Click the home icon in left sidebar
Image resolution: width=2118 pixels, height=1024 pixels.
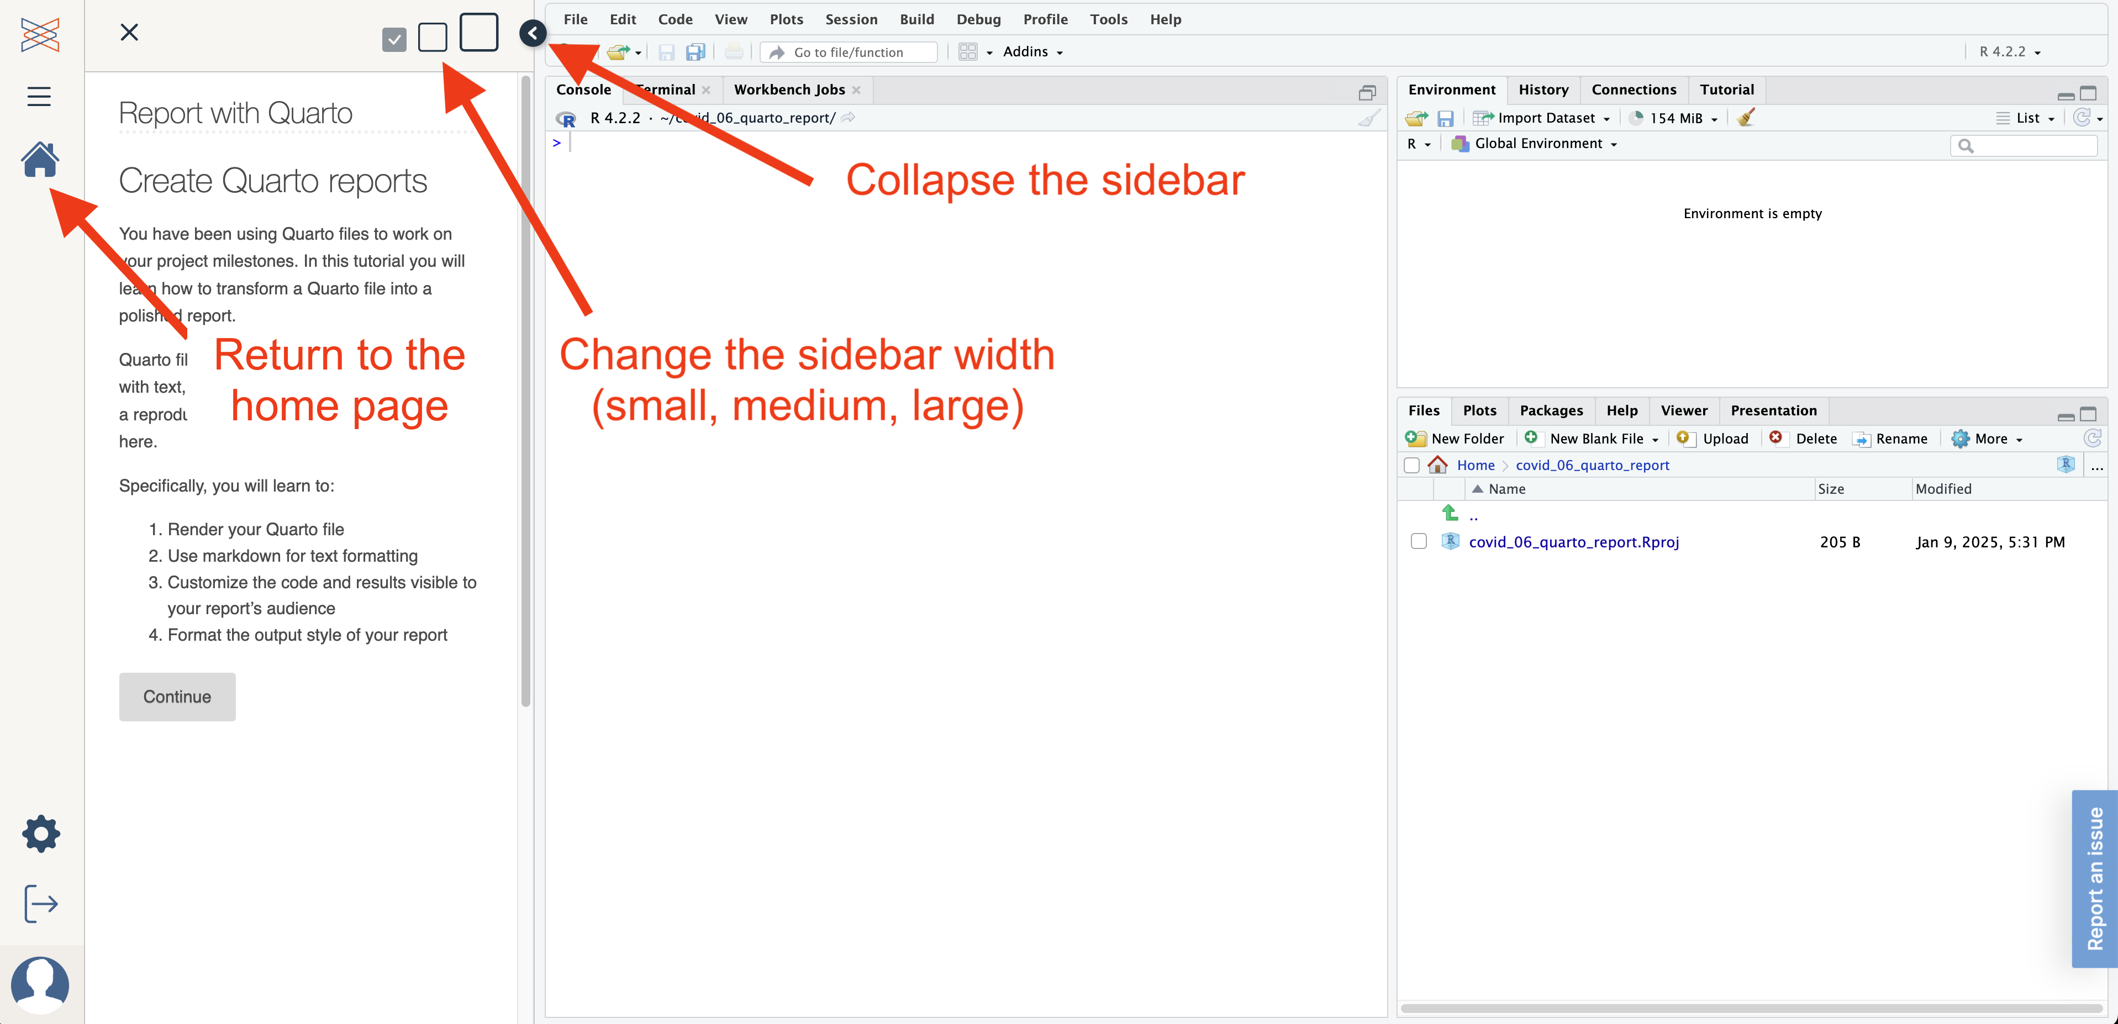tap(39, 160)
